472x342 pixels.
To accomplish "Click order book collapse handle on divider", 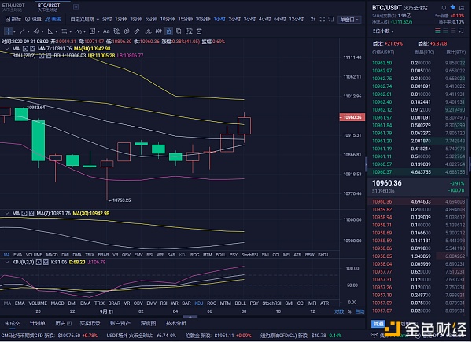I will (x=366, y=164).
